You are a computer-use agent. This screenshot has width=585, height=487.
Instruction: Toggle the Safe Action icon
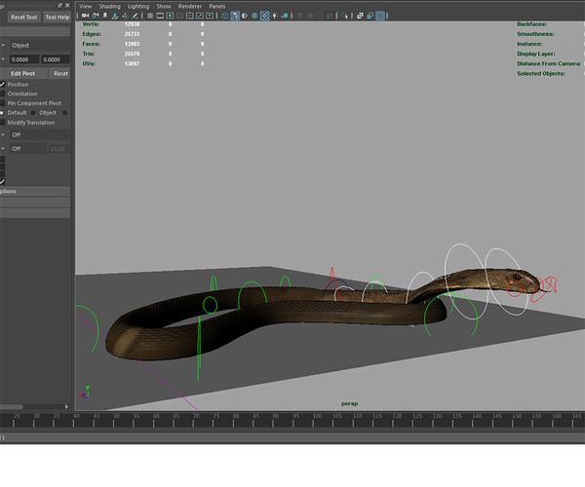tap(200, 16)
